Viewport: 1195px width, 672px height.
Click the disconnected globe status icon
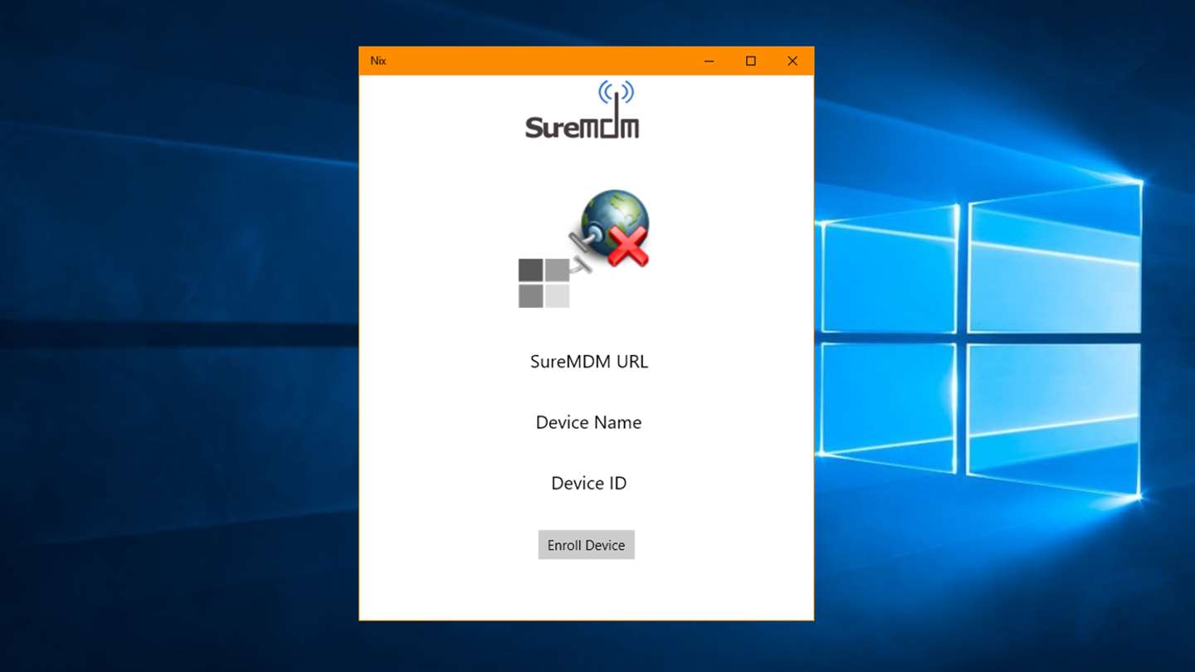[584, 248]
